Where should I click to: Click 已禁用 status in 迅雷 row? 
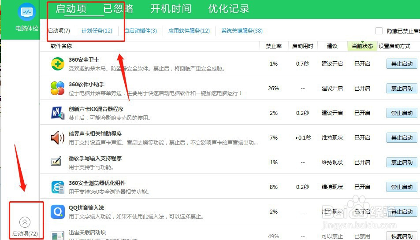362,236
